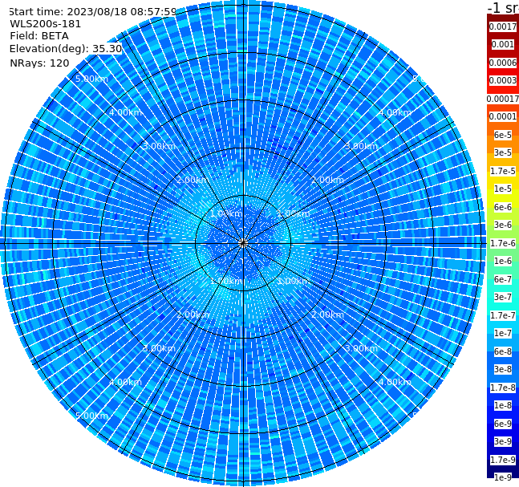Image resolution: width=519 pixels, height=487 pixels.
Task: Select the 6e-8 colorbar value
Action: 503,351
